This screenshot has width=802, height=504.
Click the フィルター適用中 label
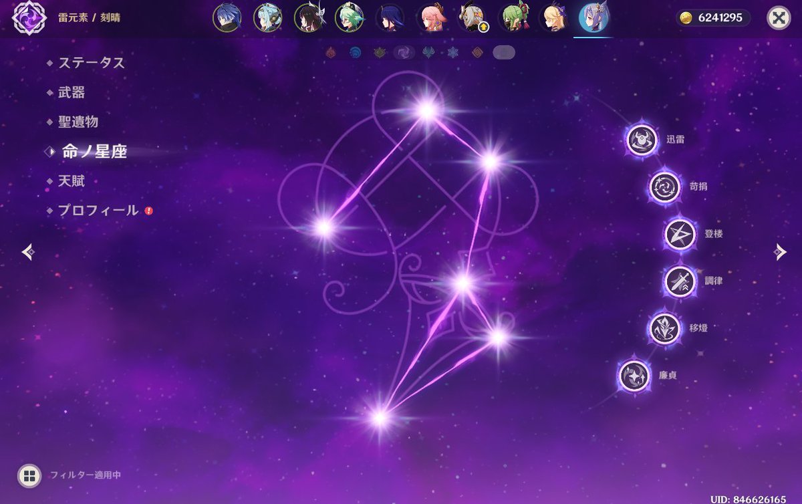pyautogui.click(x=86, y=475)
